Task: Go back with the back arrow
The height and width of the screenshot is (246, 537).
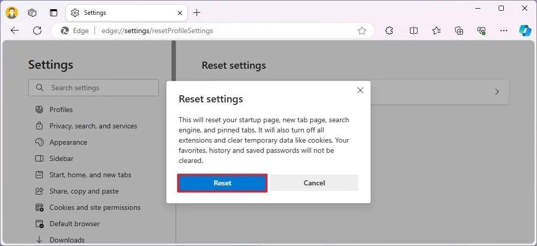Action: (x=14, y=31)
